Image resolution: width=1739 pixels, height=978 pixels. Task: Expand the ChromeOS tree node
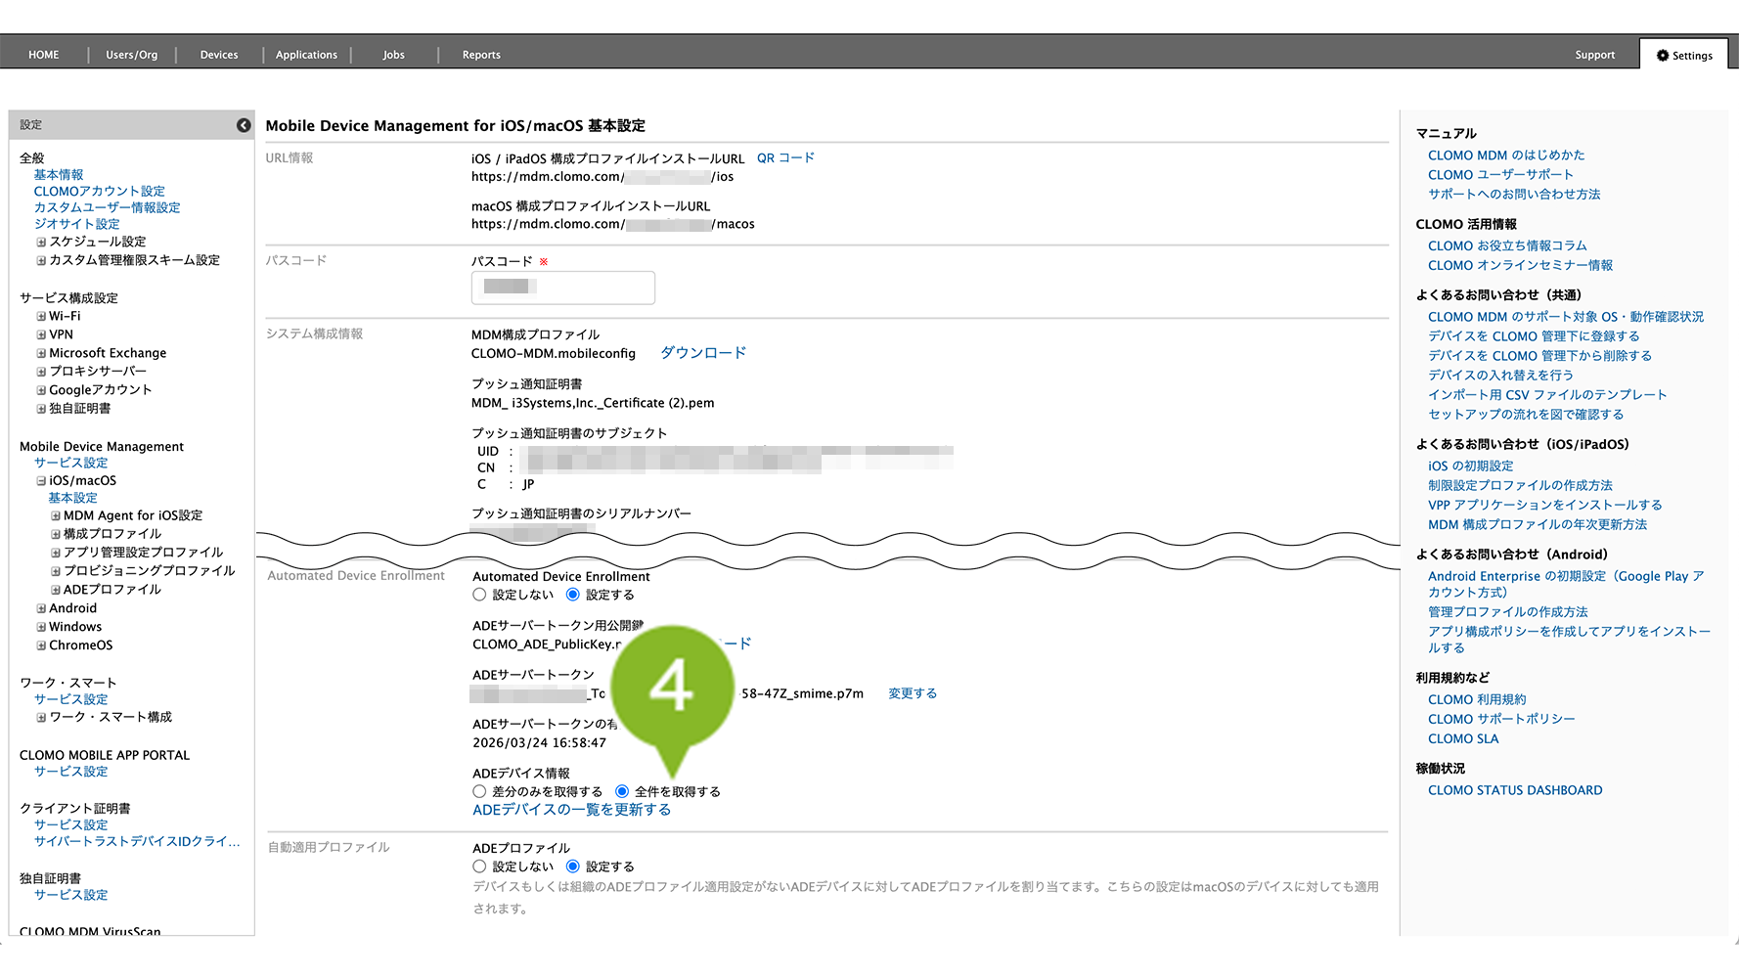click(x=41, y=645)
